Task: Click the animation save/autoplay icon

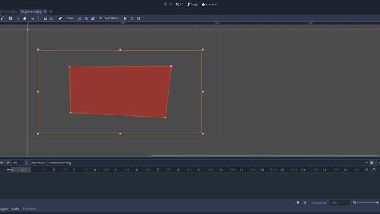Action: (372, 163)
